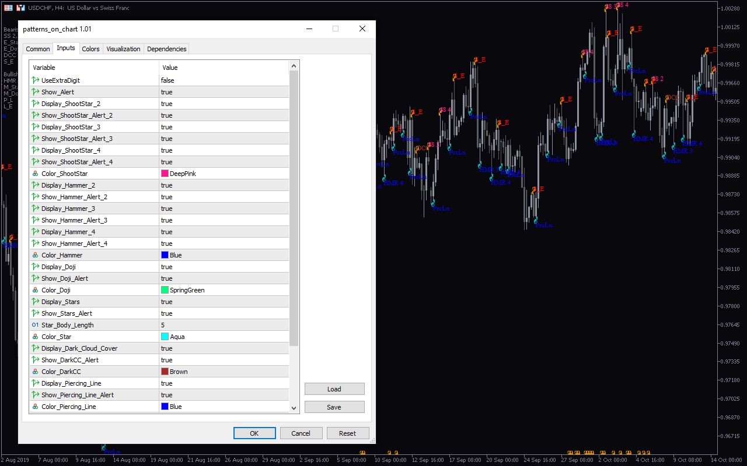Toggle Display_ShootStar_2 value
747x466 pixels.
point(224,104)
